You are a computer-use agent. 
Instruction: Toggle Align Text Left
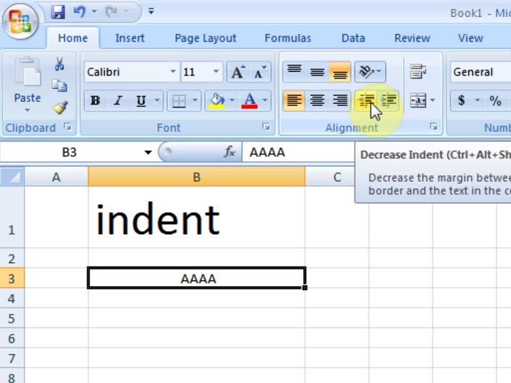point(294,101)
